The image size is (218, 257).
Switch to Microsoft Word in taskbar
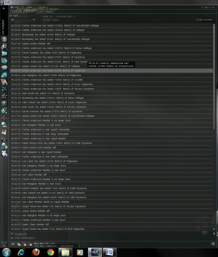(110, 252)
